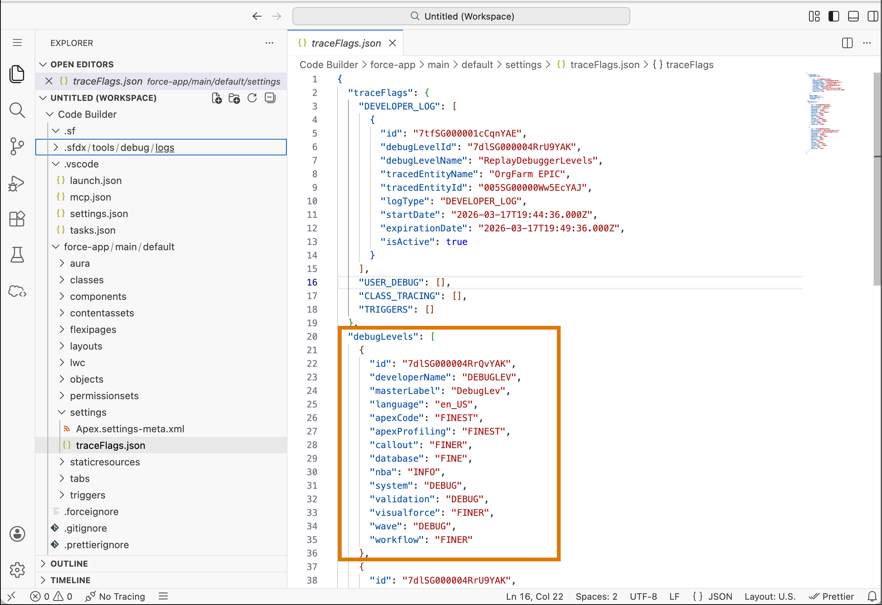Viewport: 882px width, 605px height.
Task: Open the notifications bell
Action: pyautogui.click(x=872, y=597)
